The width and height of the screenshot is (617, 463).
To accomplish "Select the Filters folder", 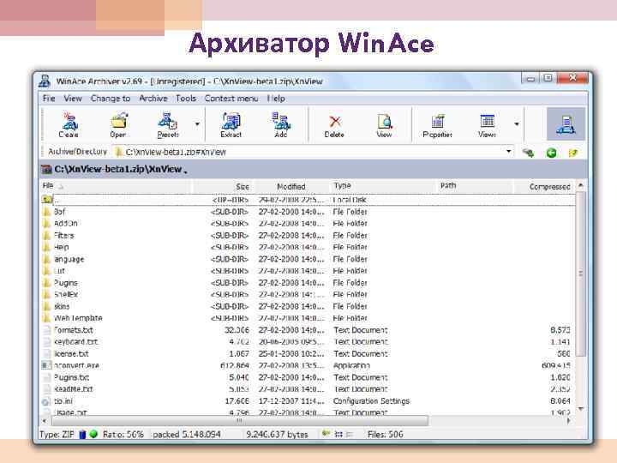I will point(308,235).
